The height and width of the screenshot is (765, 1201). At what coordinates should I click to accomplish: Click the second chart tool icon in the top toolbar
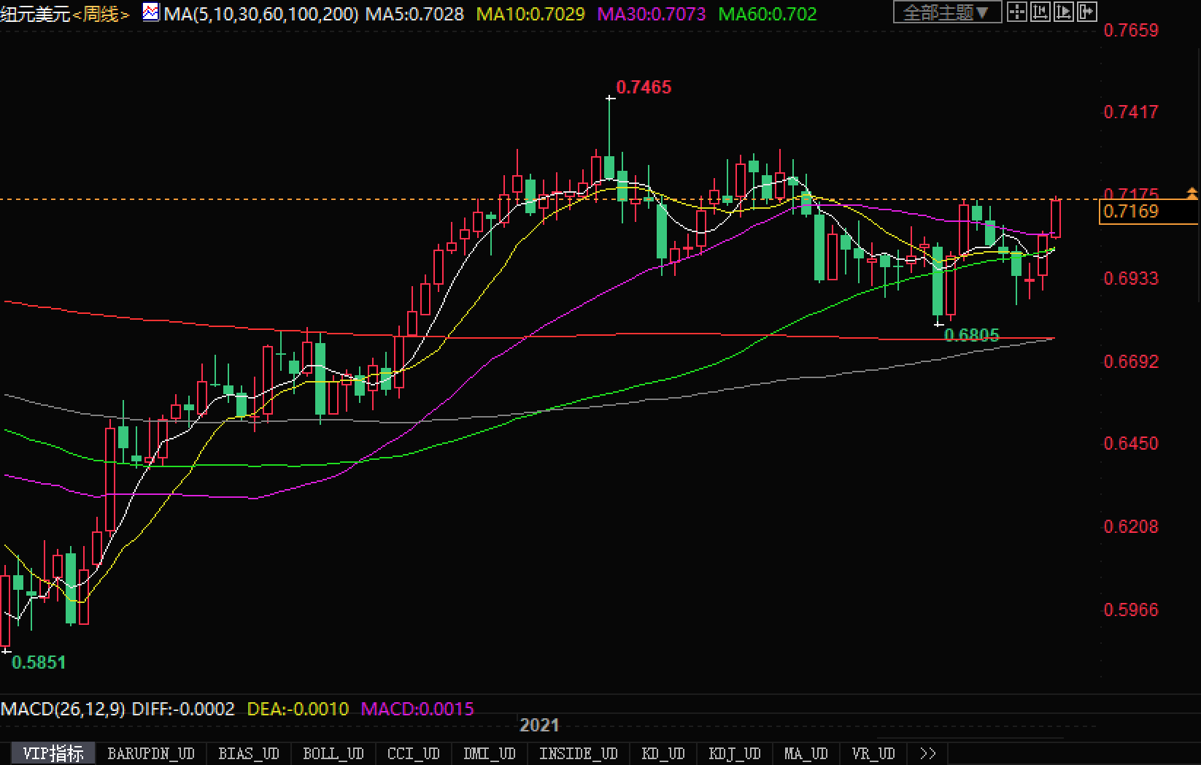[1040, 12]
